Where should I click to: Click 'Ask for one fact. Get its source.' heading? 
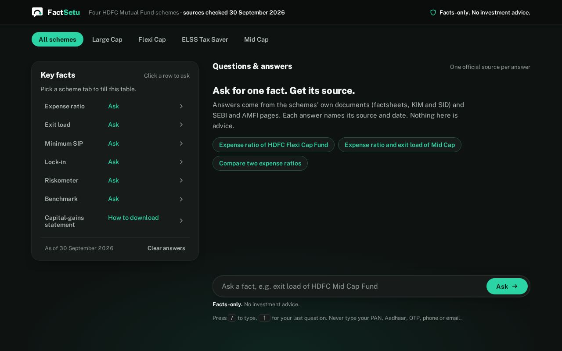pyautogui.click(x=284, y=91)
